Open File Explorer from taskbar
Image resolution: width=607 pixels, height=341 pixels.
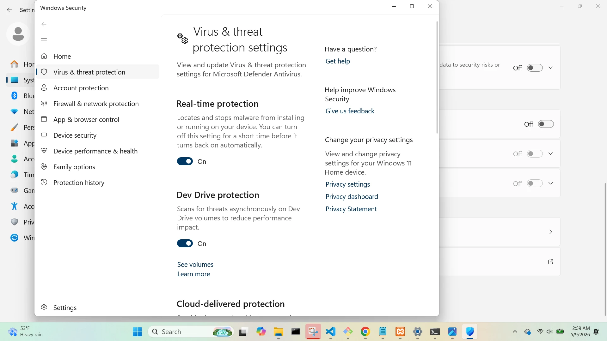(x=278, y=332)
